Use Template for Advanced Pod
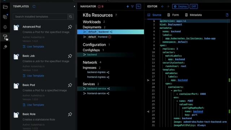 pyautogui.click(x=34, y=47)
